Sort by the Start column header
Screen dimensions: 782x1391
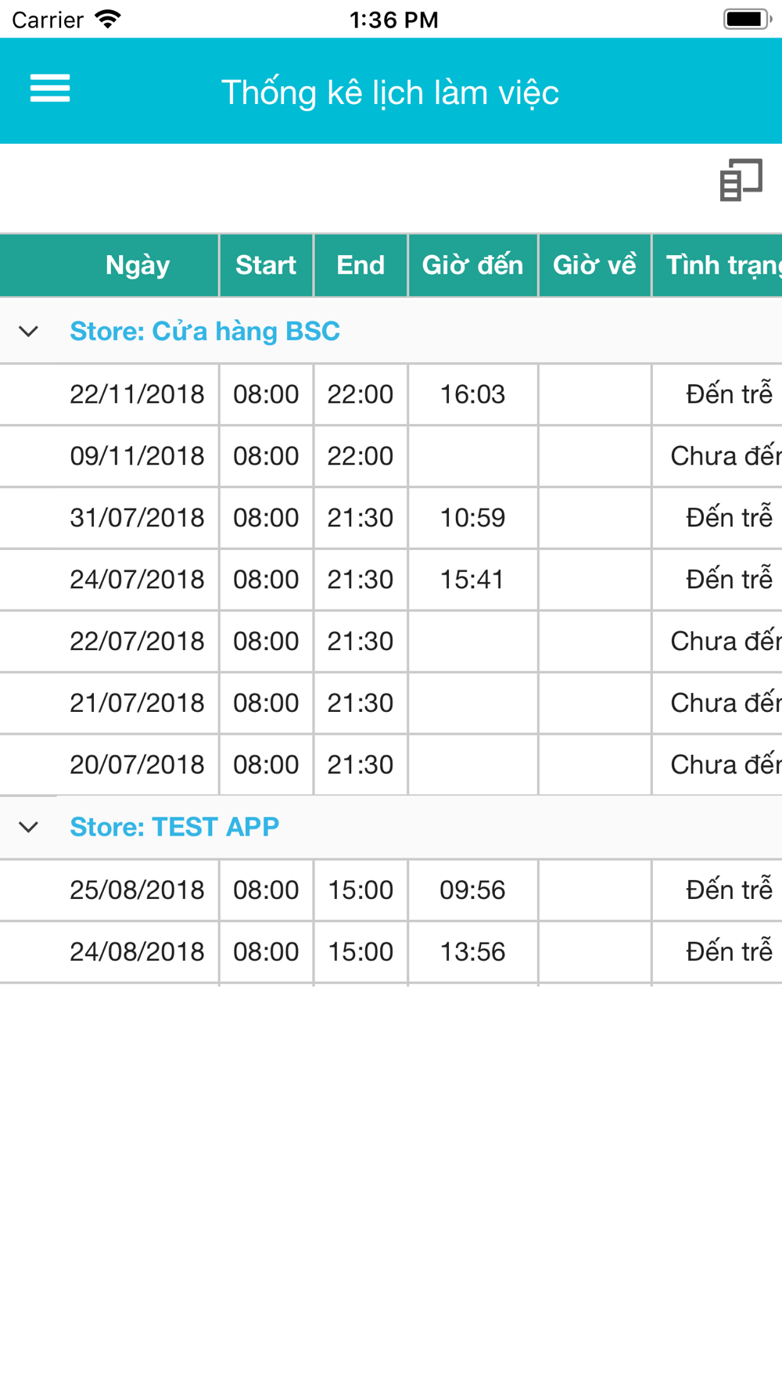(266, 265)
